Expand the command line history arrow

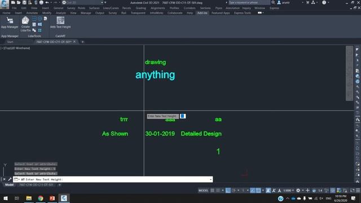tap(210, 179)
